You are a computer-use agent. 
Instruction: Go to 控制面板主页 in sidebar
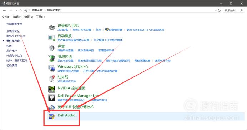(14, 24)
